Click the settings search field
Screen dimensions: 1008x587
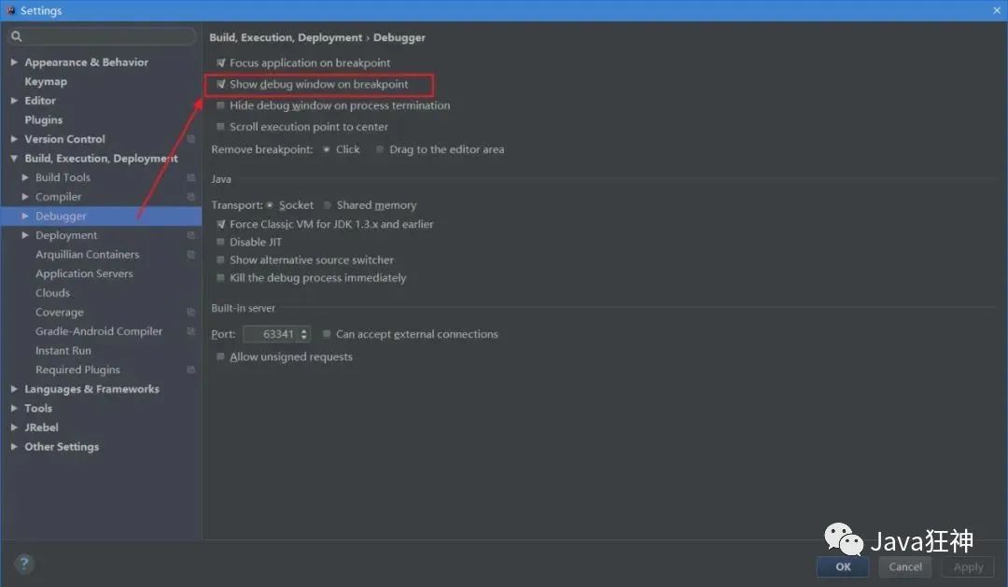pyautogui.click(x=103, y=36)
